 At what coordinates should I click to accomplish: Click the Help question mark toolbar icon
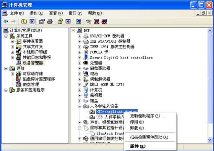60,21
